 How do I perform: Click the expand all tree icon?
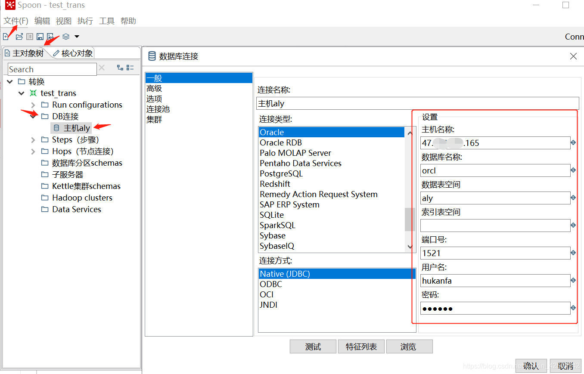[120, 68]
